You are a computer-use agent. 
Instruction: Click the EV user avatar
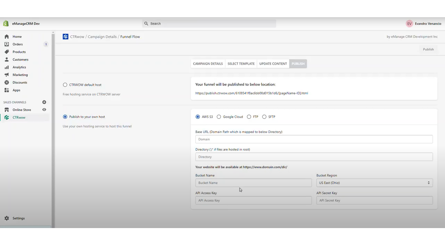(409, 24)
